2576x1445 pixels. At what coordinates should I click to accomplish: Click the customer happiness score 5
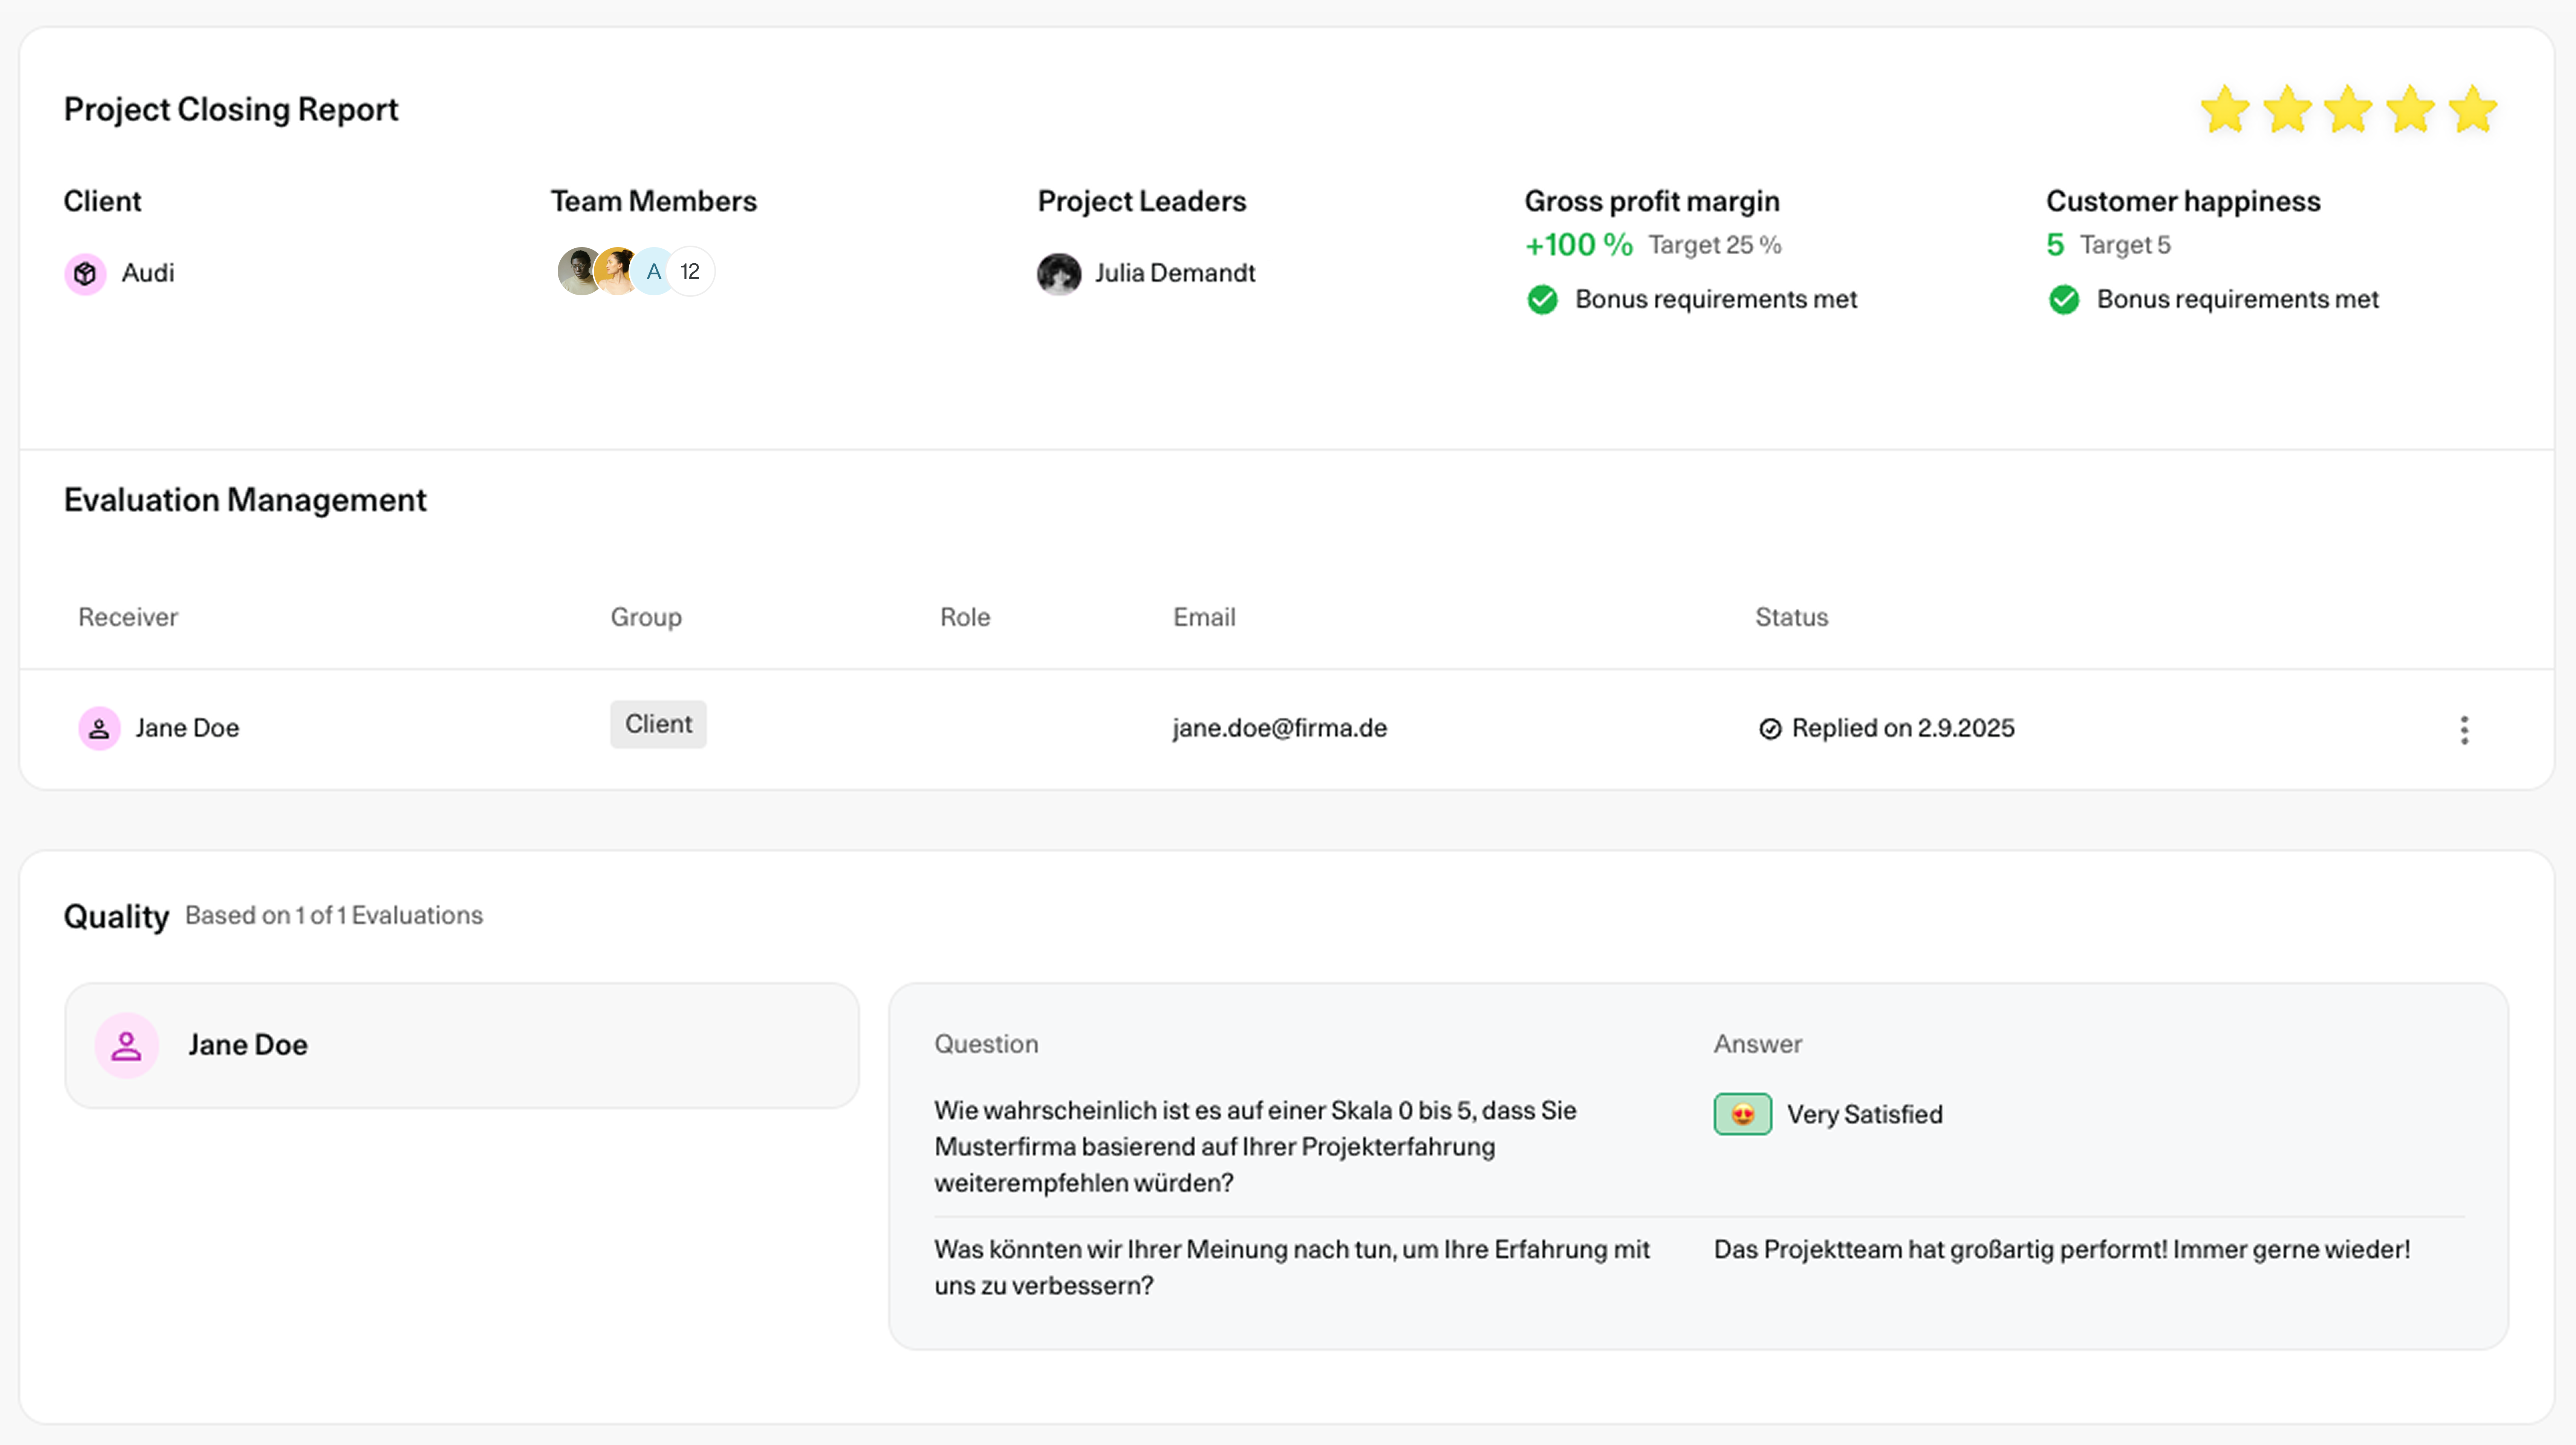(2055, 245)
